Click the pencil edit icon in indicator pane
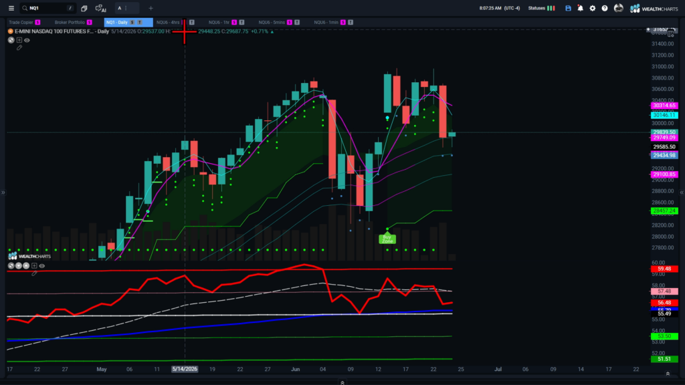Image resolution: width=685 pixels, height=385 pixels. tap(35, 273)
